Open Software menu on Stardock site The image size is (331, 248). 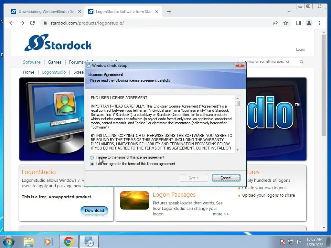(32, 62)
